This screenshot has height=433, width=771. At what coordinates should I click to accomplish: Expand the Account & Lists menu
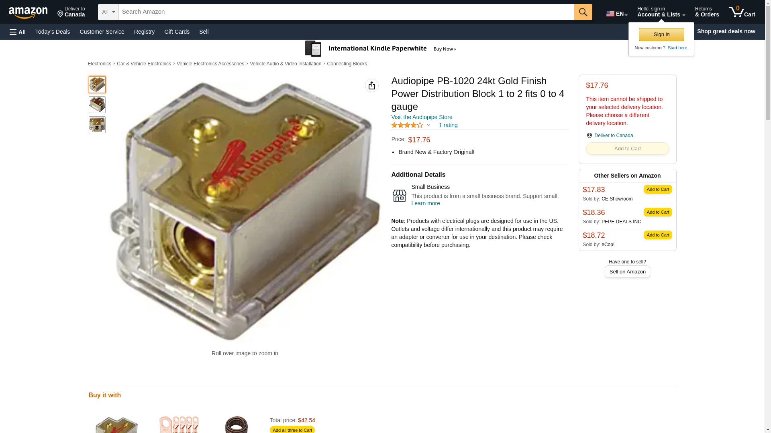click(661, 12)
